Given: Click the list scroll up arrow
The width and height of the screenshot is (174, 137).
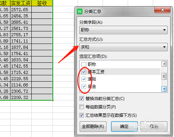Looking at the screenshot, I should [164, 64].
